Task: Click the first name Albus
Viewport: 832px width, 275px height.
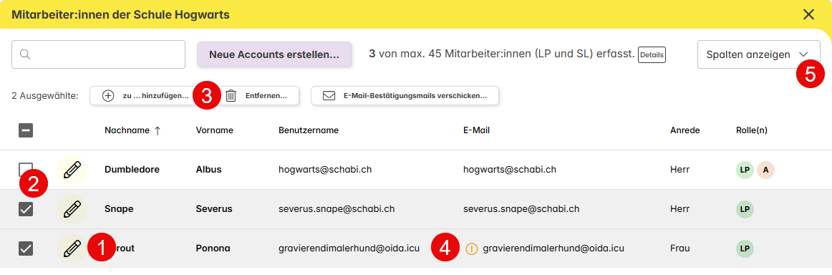Action: click(x=208, y=170)
